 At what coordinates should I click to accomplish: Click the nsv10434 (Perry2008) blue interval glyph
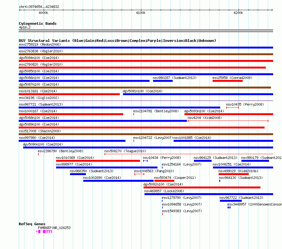pos(145,161)
